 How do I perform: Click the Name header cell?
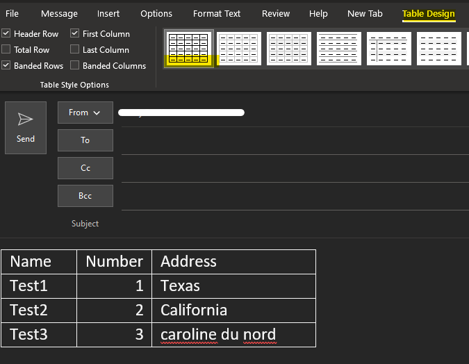[x=39, y=262]
